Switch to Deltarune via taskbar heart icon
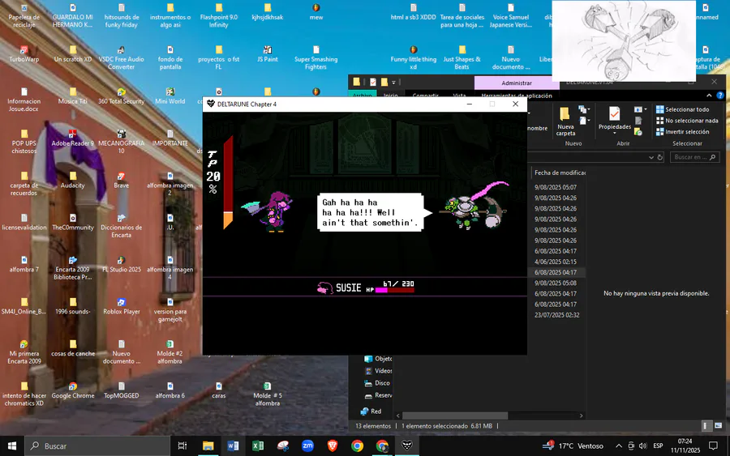730x456 pixels. tap(407, 445)
